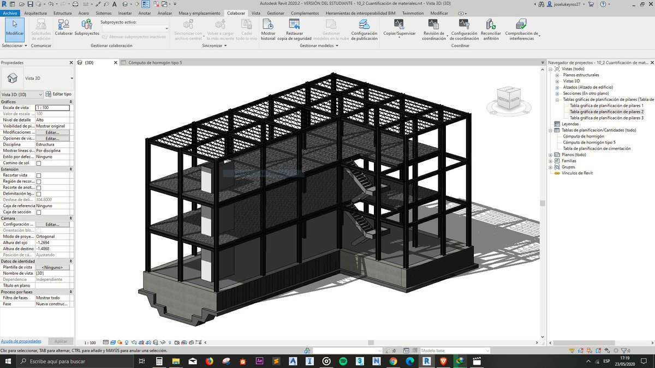Open Ayuda de propiedades link
The height and width of the screenshot is (368, 655).
tap(21, 341)
